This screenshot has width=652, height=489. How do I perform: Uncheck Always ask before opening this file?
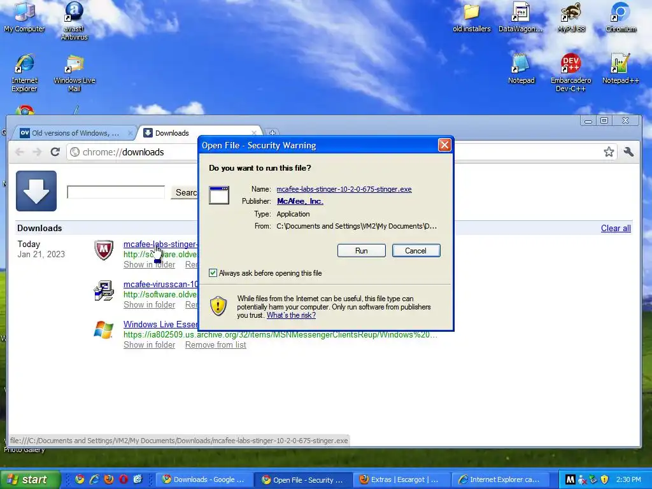[213, 273]
